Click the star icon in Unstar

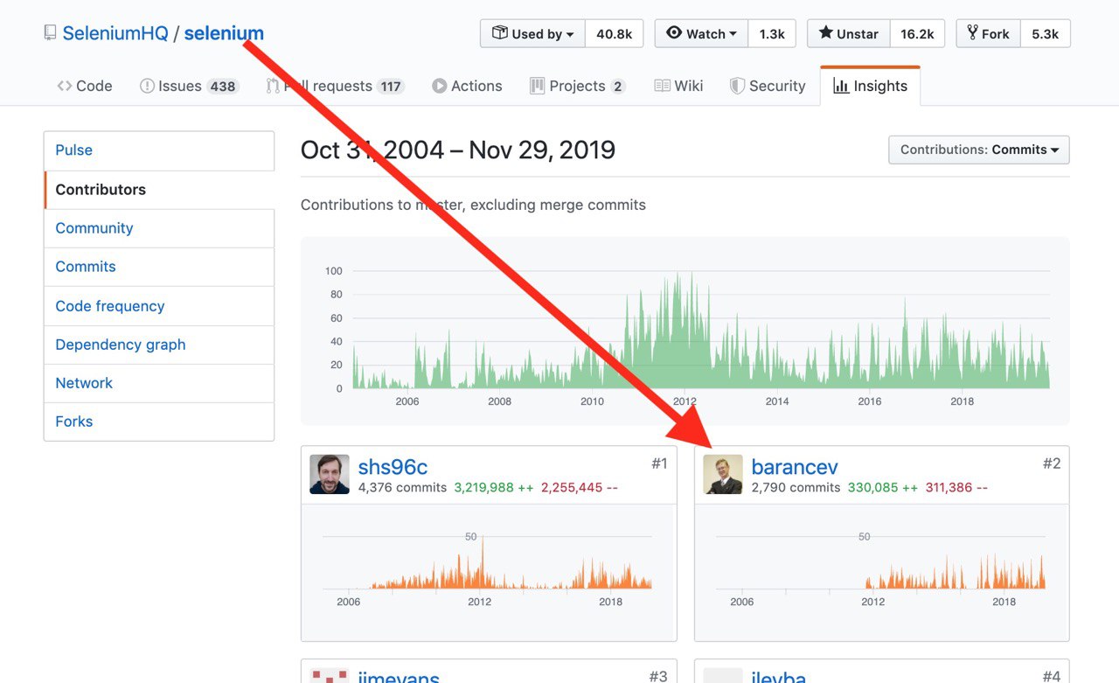825,32
